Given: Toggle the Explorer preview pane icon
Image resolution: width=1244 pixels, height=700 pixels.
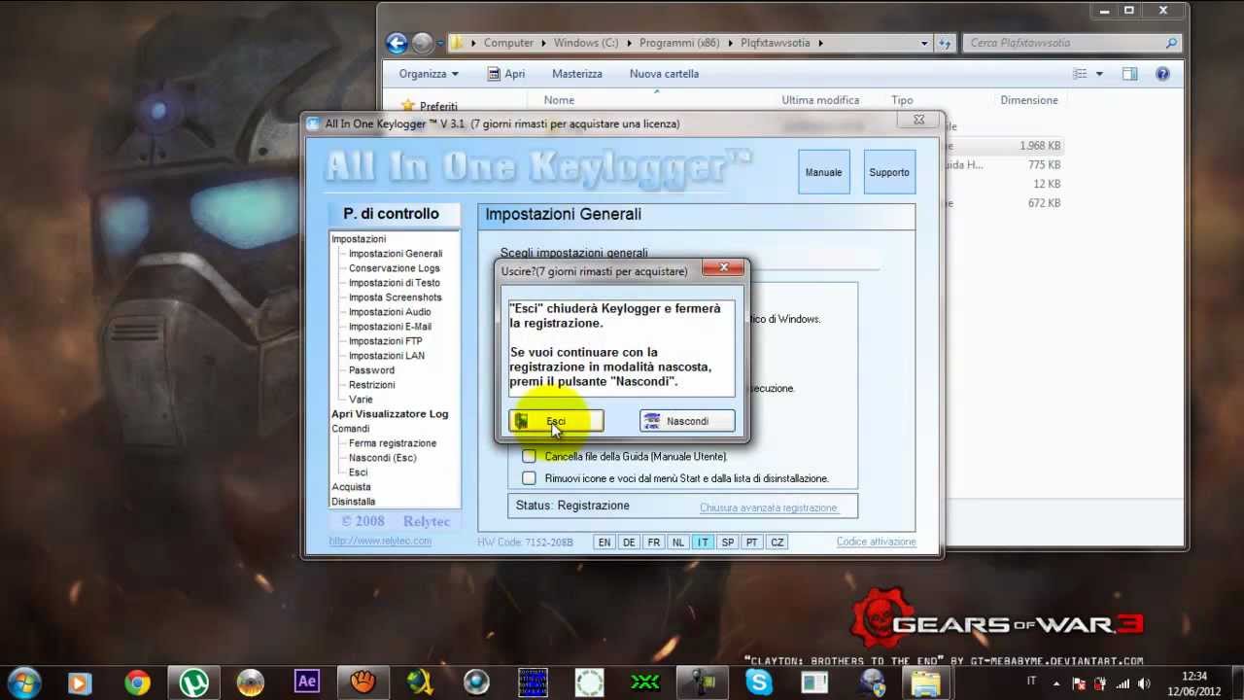Looking at the screenshot, I should [1129, 74].
